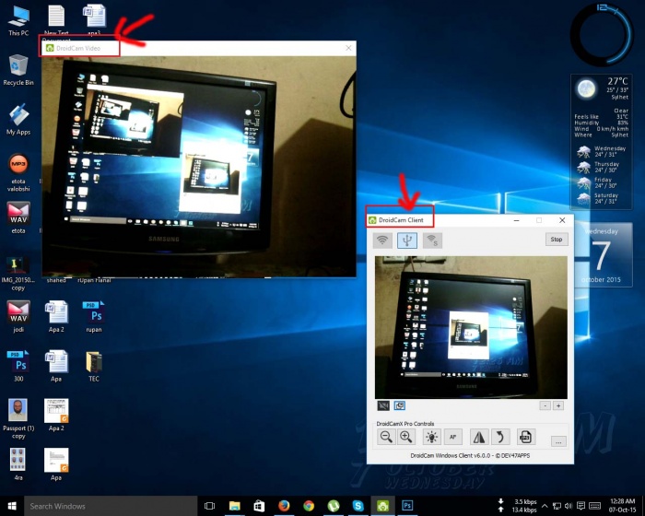Select the WAV file named jodi

click(x=18, y=317)
